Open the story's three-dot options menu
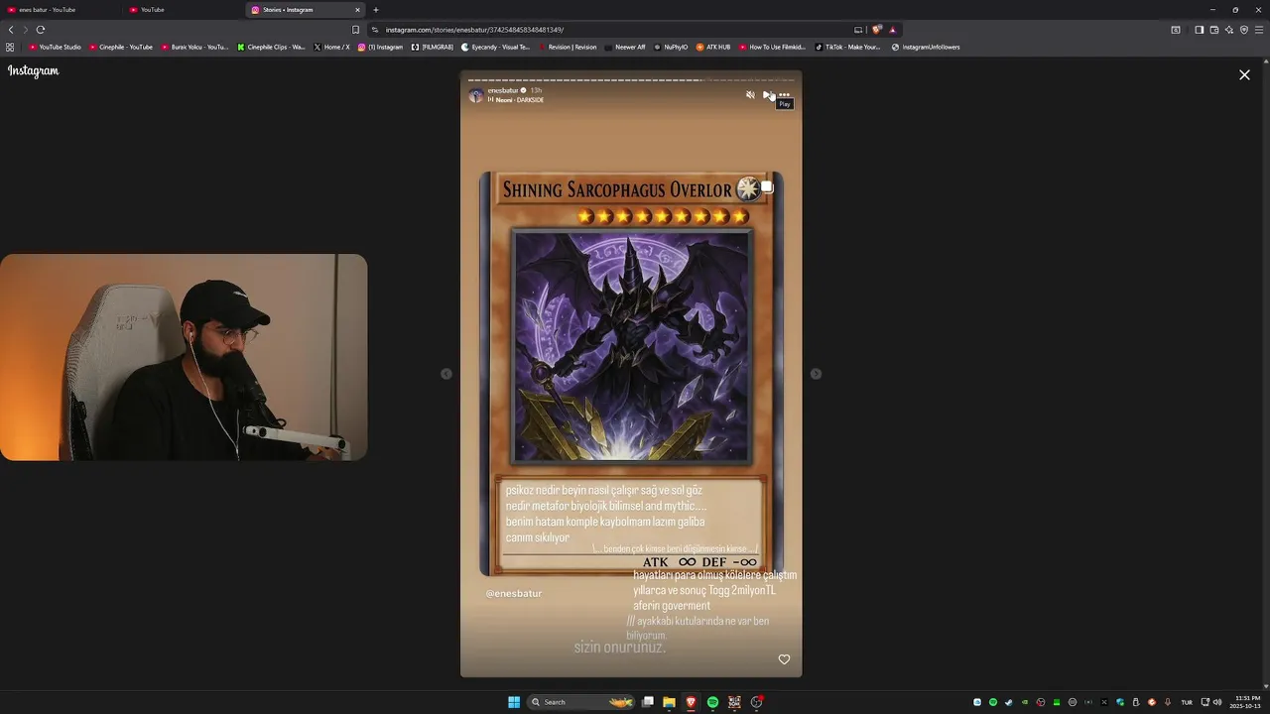Viewport: 1270px width, 714px height. coord(784,94)
